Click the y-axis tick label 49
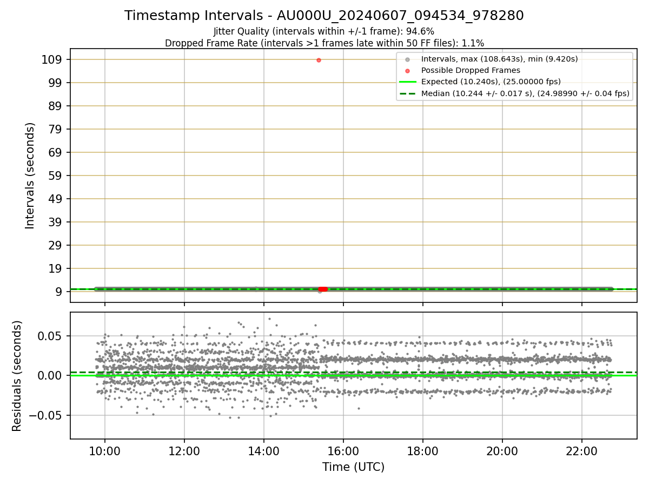Image resolution: width=649 pixels, height=486 pixels. [x=56, y=199]
